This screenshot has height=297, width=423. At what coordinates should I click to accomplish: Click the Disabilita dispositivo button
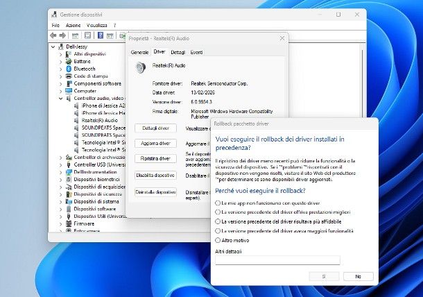[x=155, y=176]
